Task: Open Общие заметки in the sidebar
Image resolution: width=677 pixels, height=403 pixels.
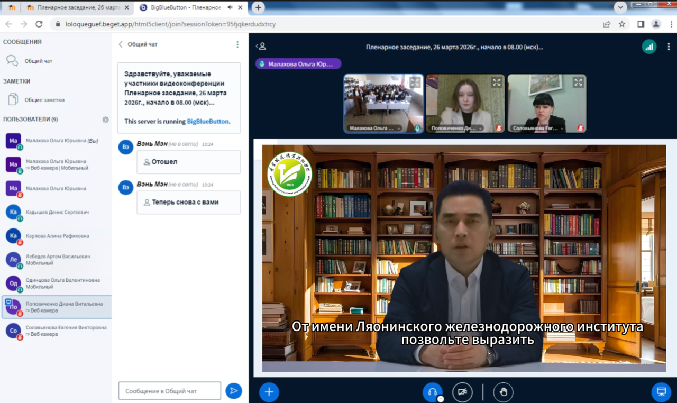Action: [x=44, y=99]
